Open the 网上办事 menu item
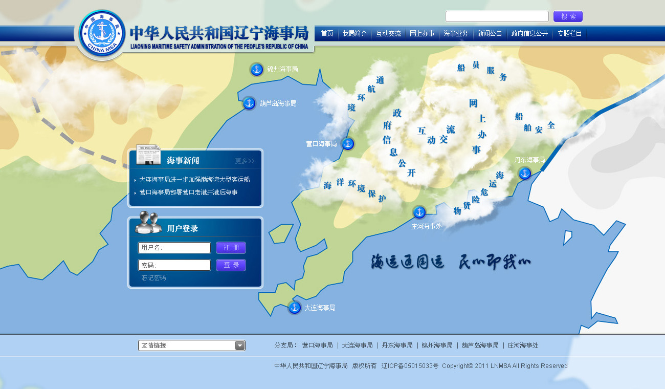This screenshot has width=665, height=389. 422,34
